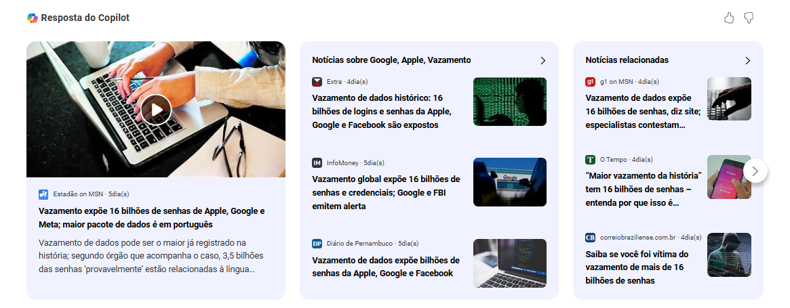Viewport: 790px width, 308px height.
Task: Open InfoMoney headline on Google and FBI alert
Action: [x=386, y=192]
